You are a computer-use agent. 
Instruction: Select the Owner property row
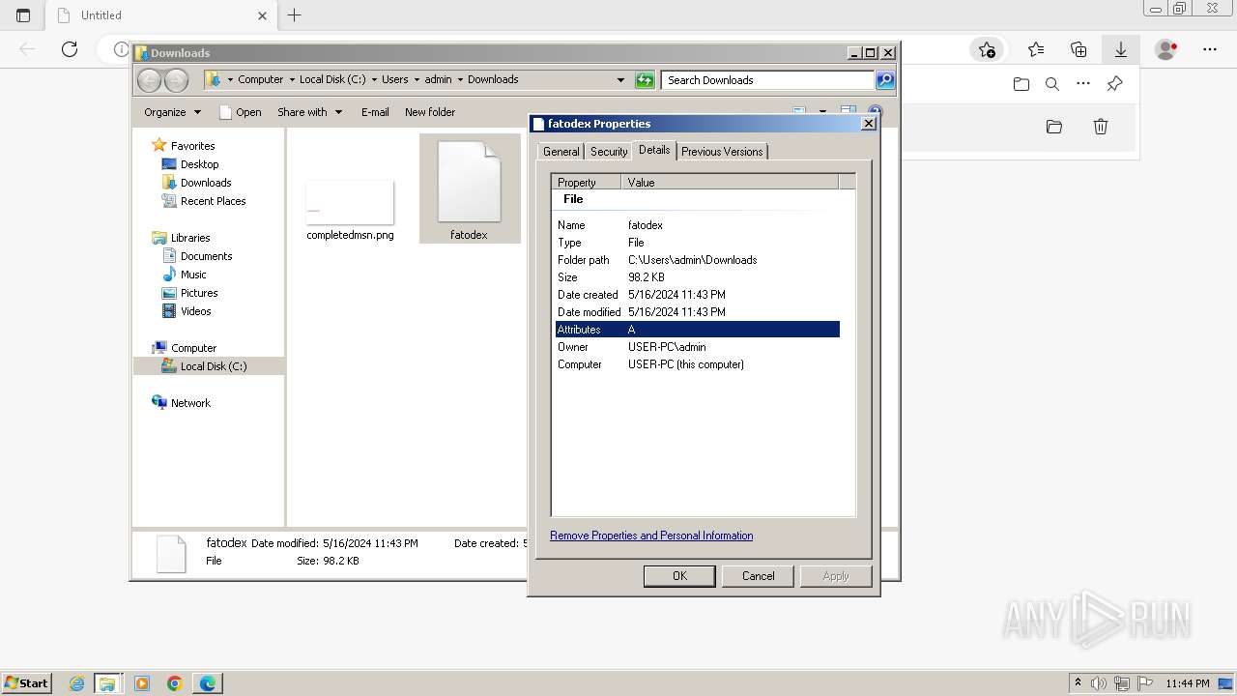[x=698, y=347]
